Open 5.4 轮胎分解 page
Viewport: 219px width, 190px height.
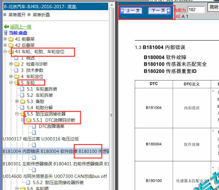click(x=40, y=108)
